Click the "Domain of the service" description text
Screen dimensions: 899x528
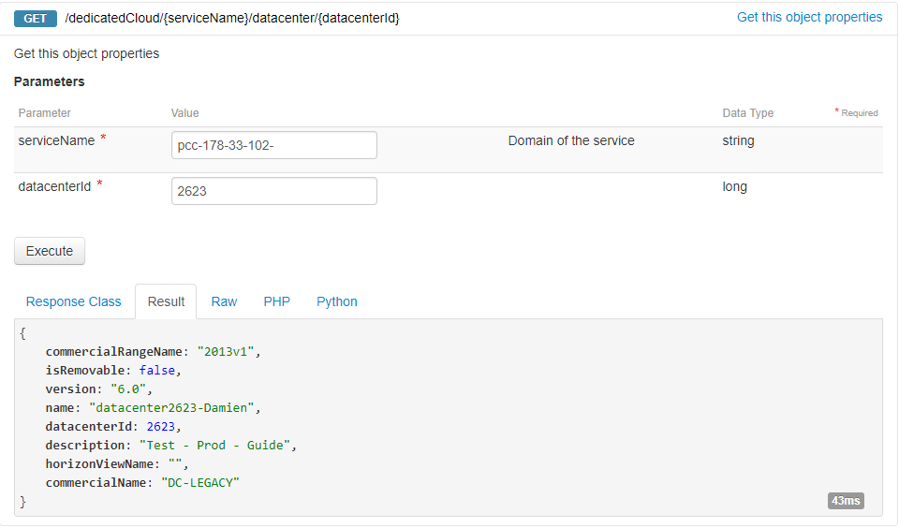pos(571,140)
